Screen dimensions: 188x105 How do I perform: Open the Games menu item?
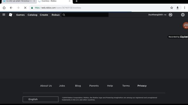[x=20, y=15]
